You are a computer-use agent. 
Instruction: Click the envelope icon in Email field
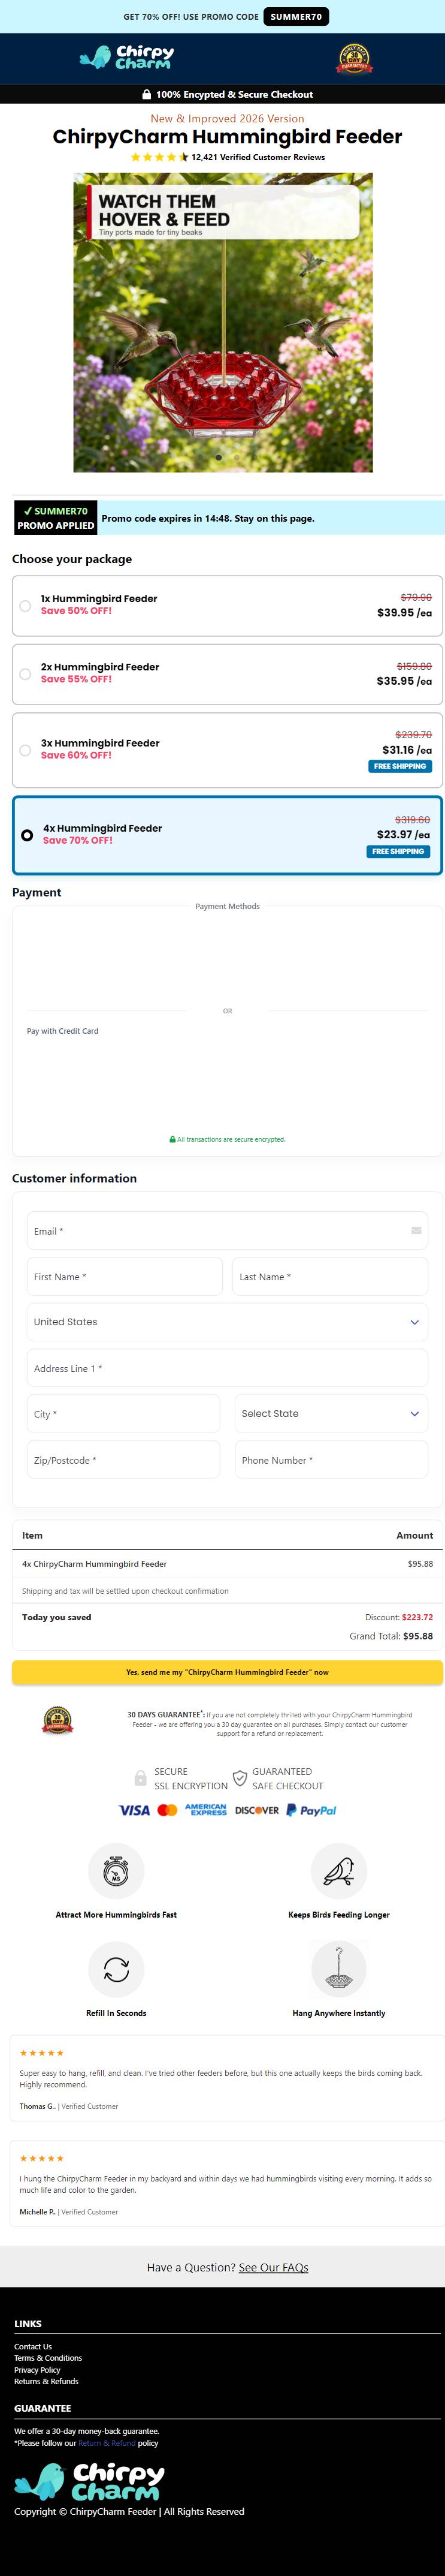tap(416, 1230)
